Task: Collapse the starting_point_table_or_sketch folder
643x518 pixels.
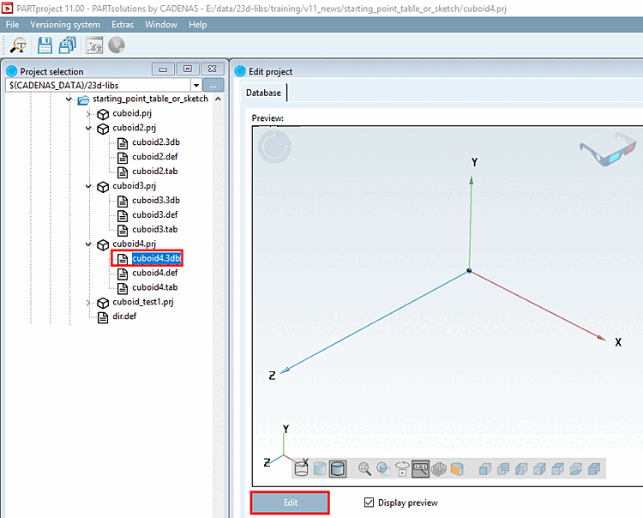Action: click(x=69, y=99)
